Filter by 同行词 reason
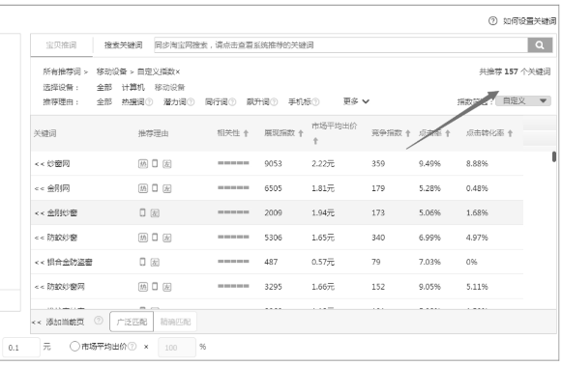The image size is (562, 366). pos(216,102)
